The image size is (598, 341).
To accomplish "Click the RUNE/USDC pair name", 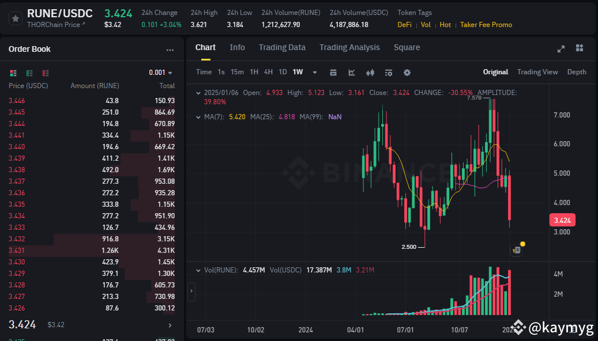I will (x=60, y=13).
